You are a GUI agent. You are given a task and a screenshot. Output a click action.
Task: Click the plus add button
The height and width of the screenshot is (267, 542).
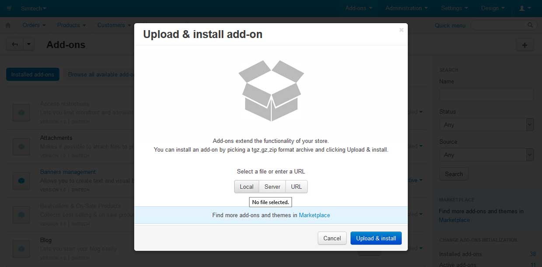(525, 45)
